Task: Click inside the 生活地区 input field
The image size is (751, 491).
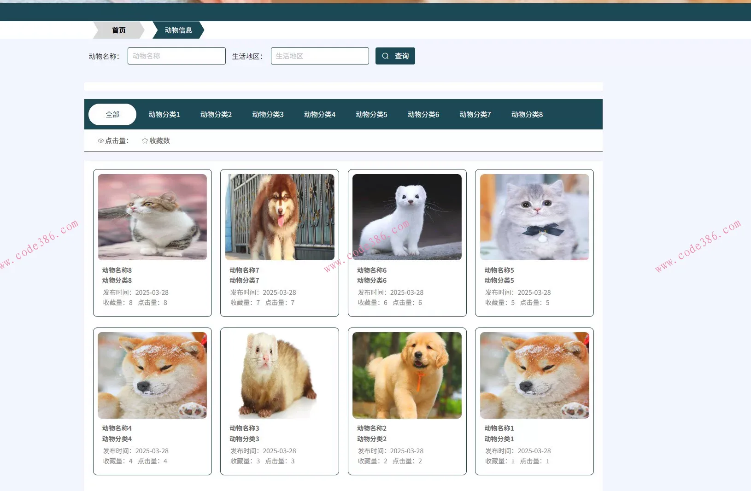Action: [x=319, y=56]
